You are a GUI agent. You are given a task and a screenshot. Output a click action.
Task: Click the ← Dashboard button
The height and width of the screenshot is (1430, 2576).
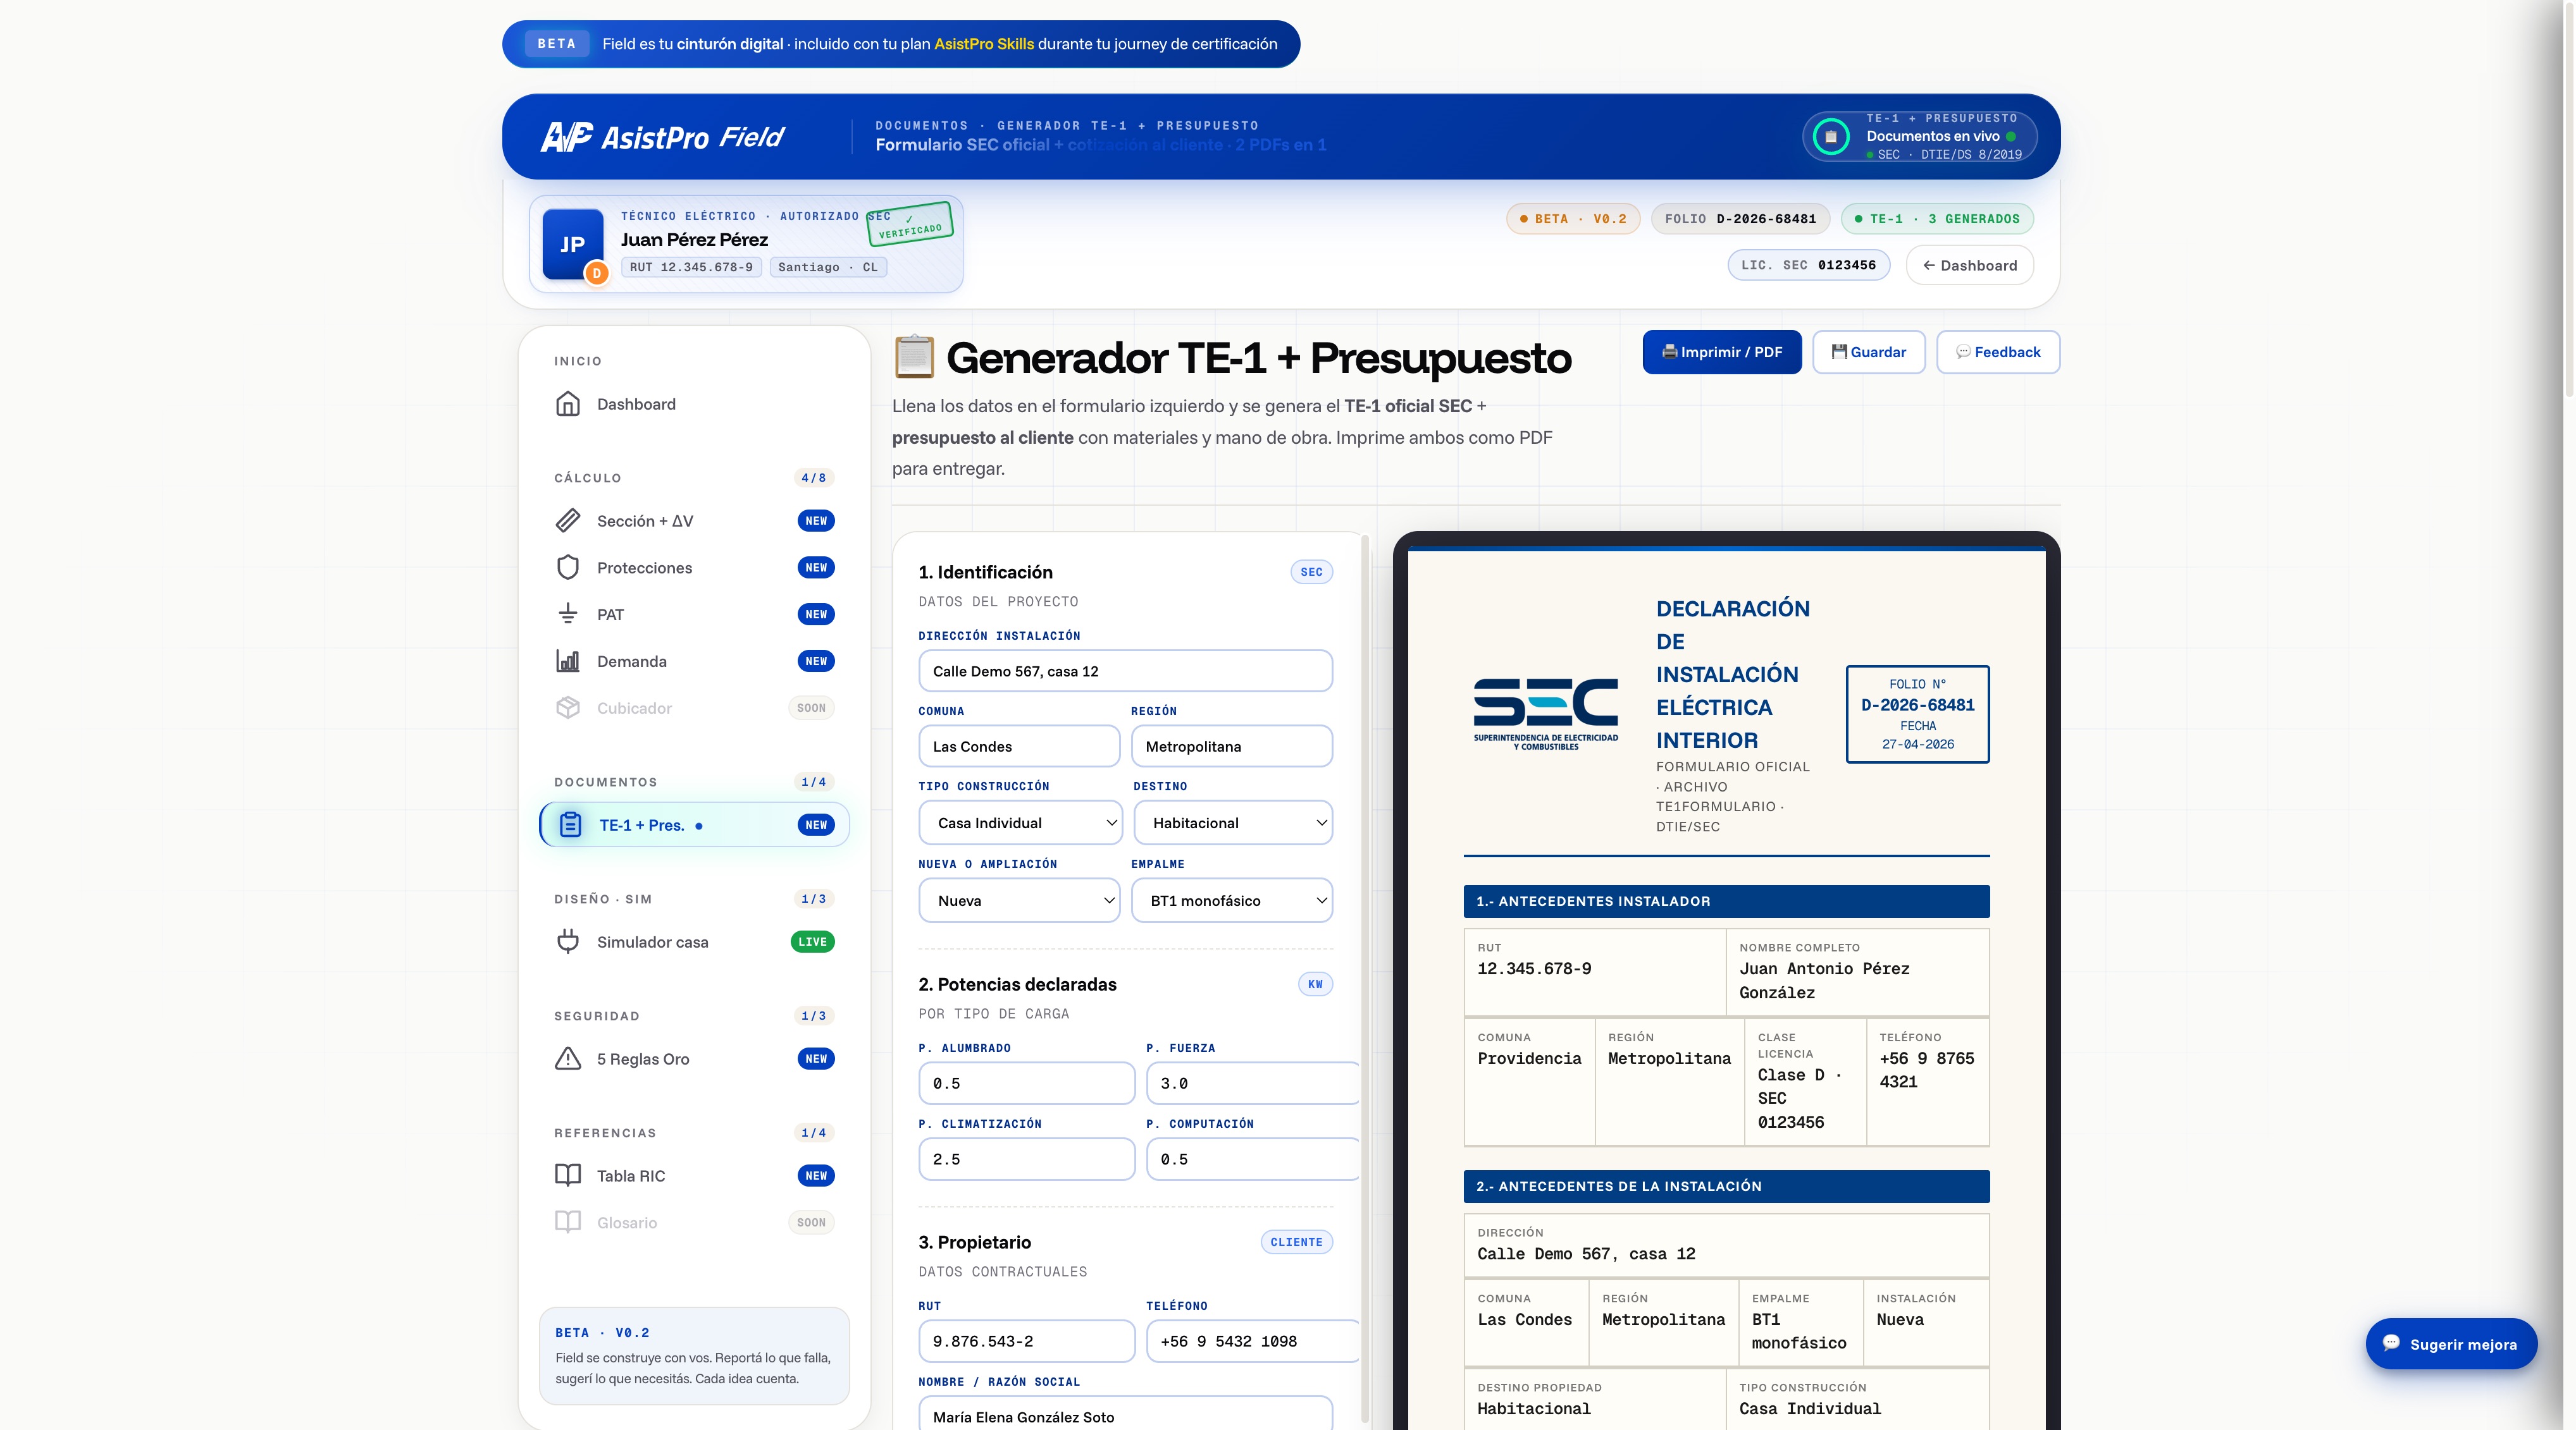pyautogui.click(x=1969, y=265)
